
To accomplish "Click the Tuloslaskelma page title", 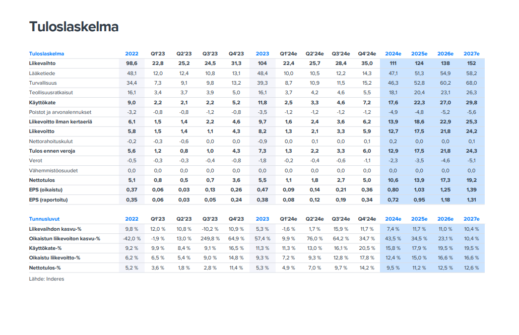I will pyautogui.click(x=74, y=27).
